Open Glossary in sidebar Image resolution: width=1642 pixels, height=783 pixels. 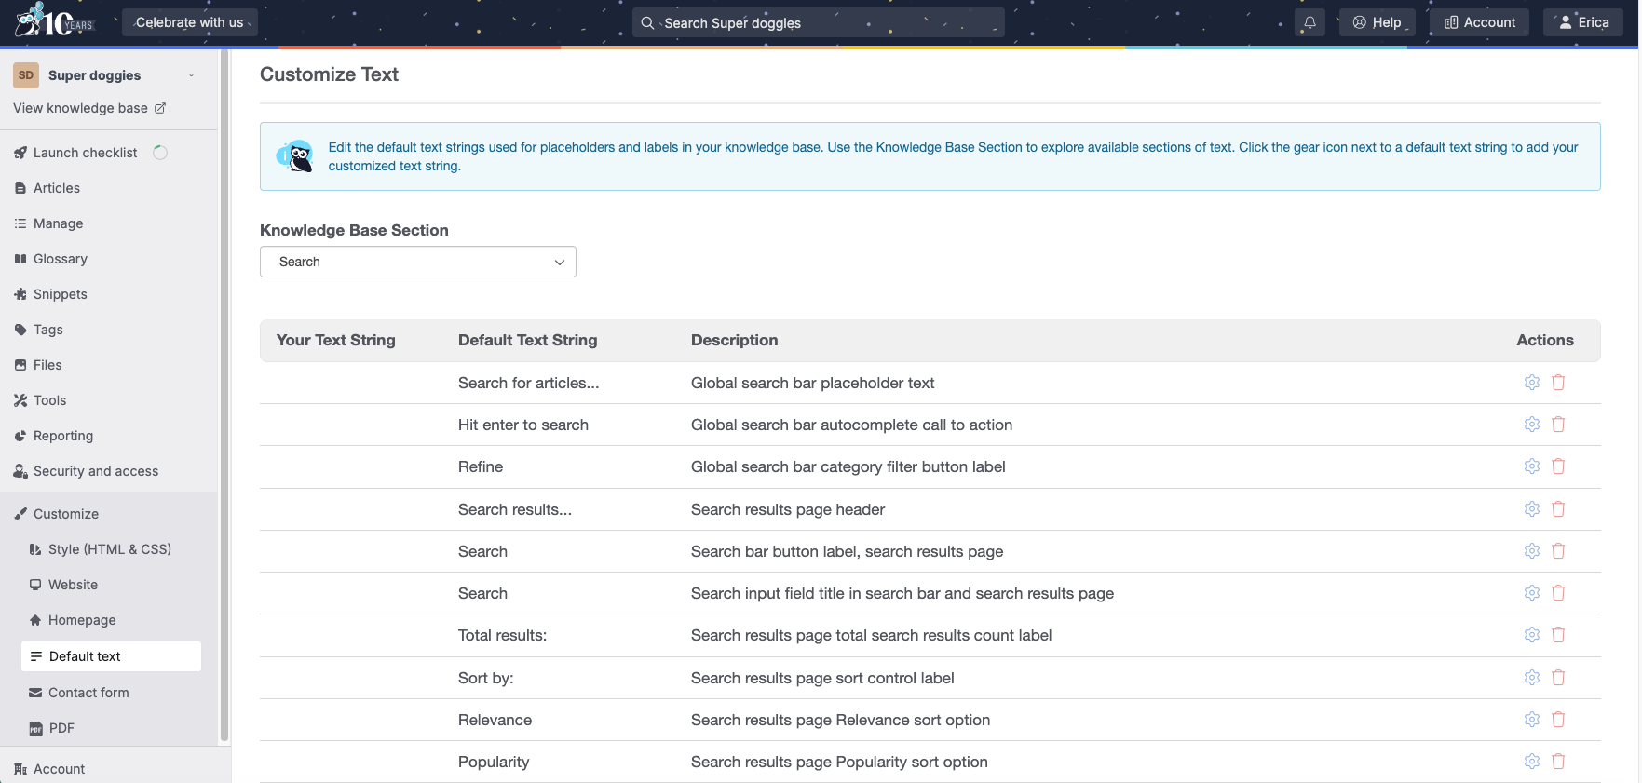point(60,259)
